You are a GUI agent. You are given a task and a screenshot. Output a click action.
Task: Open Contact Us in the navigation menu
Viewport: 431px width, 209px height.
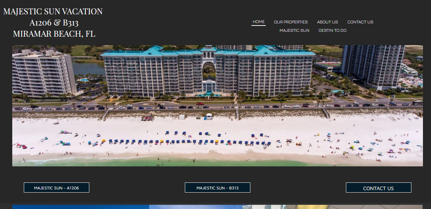360,22
